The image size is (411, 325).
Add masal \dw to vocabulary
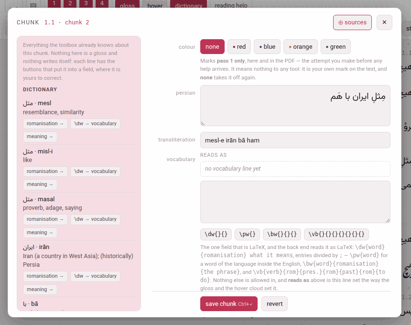pos(95,219)
